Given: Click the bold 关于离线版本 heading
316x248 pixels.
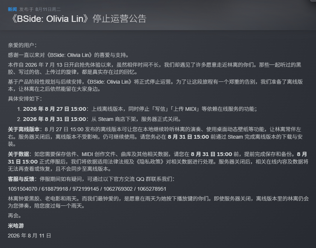Looking at the screenshot, I should (x=24, y=129).
